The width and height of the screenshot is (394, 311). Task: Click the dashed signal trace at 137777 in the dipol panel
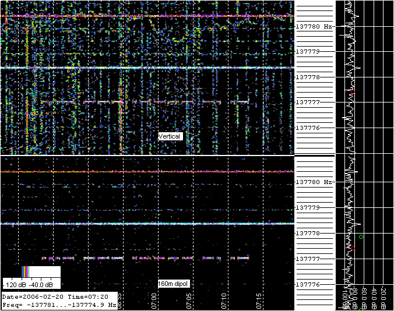(145, 258)
